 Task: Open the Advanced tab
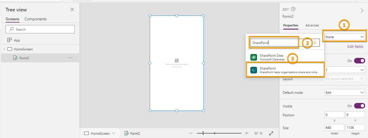click(312, 25)
